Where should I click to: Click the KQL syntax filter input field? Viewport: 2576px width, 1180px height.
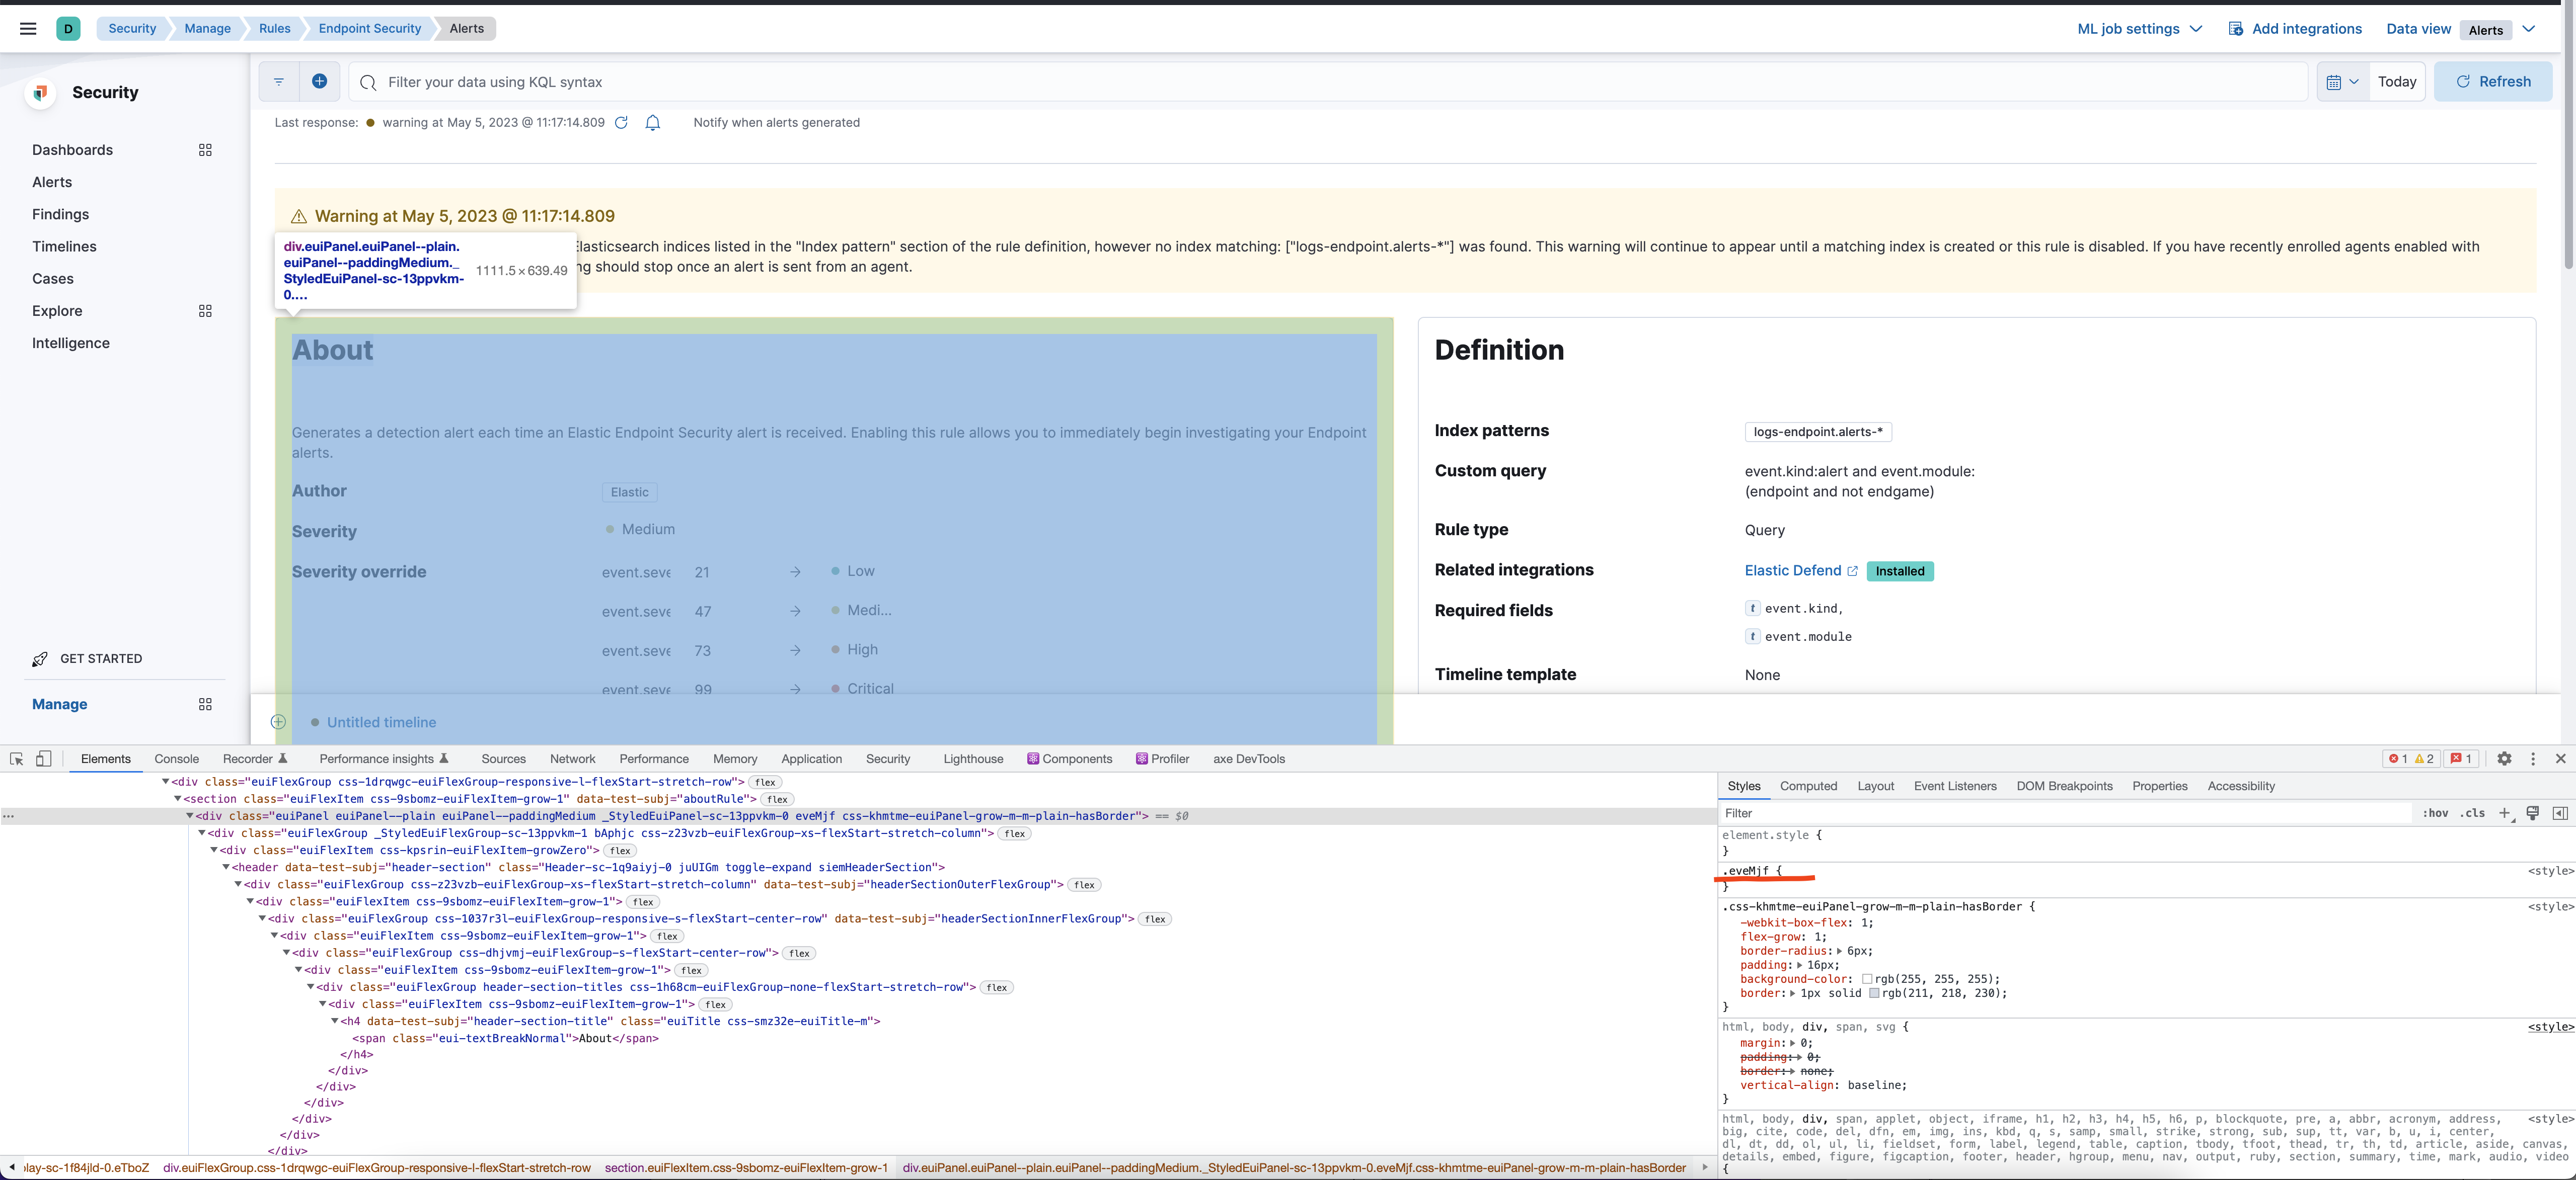pyautogui.click(x=800, y=81)
